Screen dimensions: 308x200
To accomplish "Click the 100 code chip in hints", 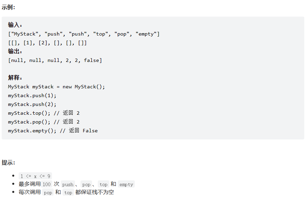I will [47, 184].
